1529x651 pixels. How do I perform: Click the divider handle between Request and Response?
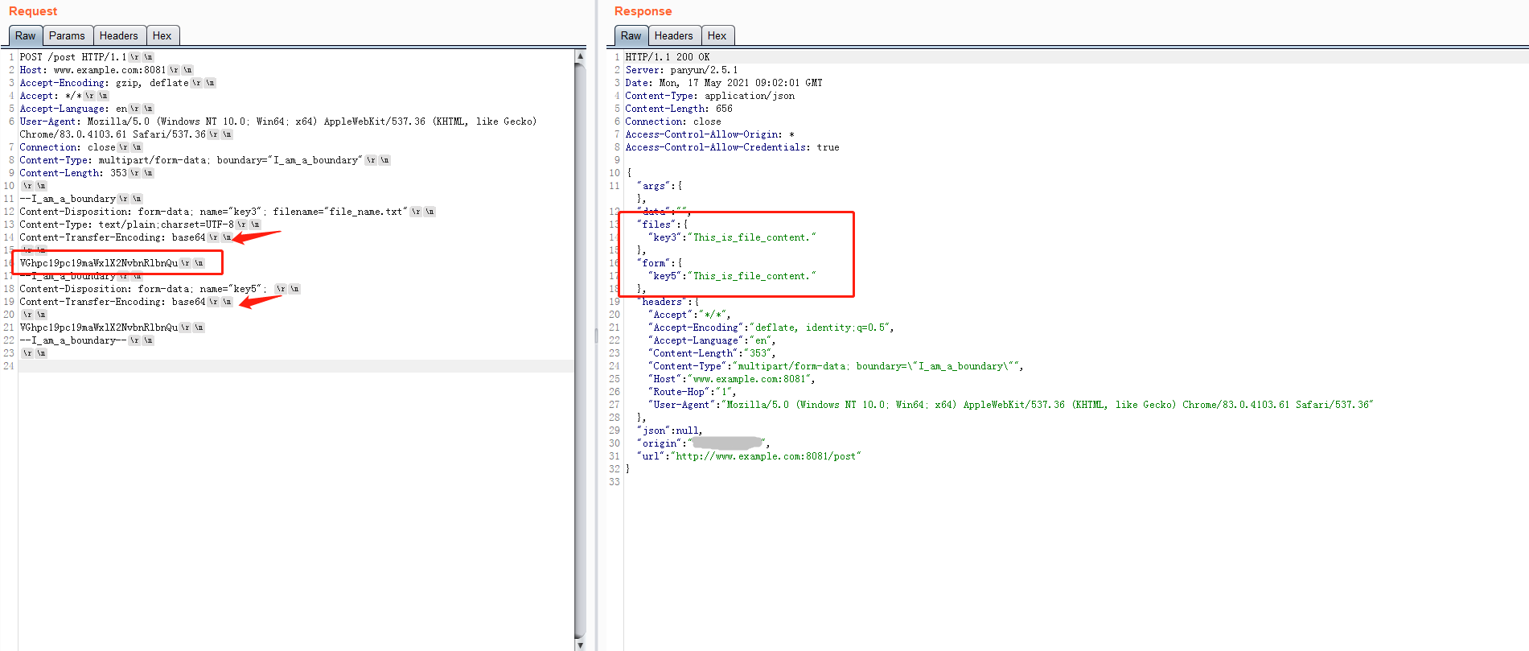coord(596,335)
